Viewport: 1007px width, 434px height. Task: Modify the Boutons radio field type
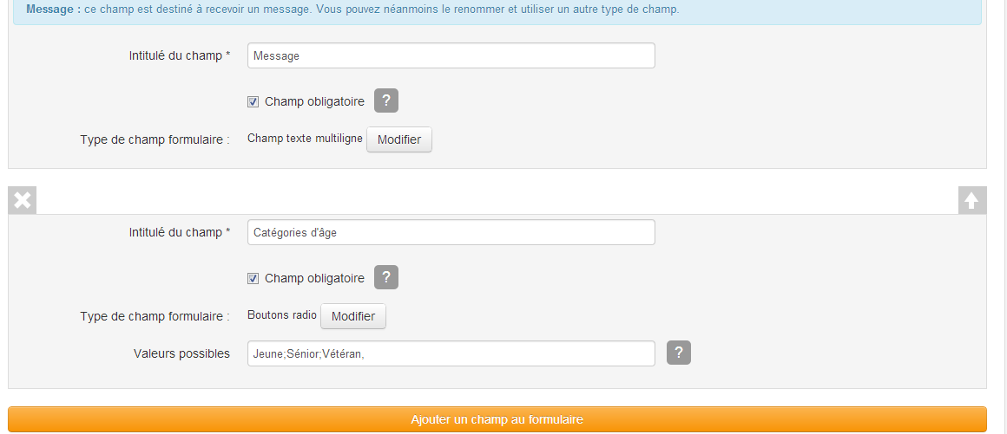tap(353, 316)
